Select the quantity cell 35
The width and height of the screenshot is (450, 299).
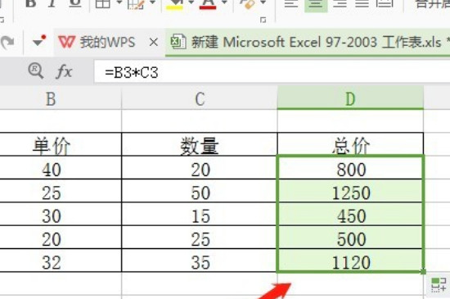pyautogui.click(x=200, y=261)
